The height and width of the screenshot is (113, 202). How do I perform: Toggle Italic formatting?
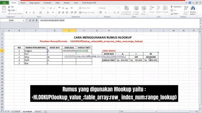(30, 13)
